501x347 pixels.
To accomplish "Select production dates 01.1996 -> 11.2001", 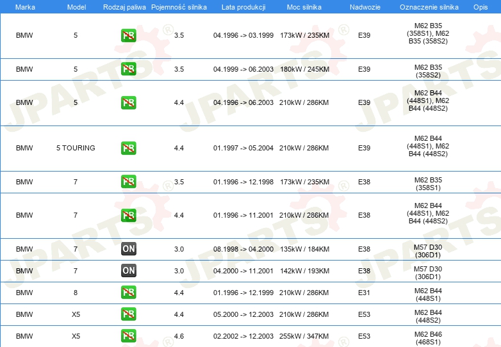I will point(243,216).
